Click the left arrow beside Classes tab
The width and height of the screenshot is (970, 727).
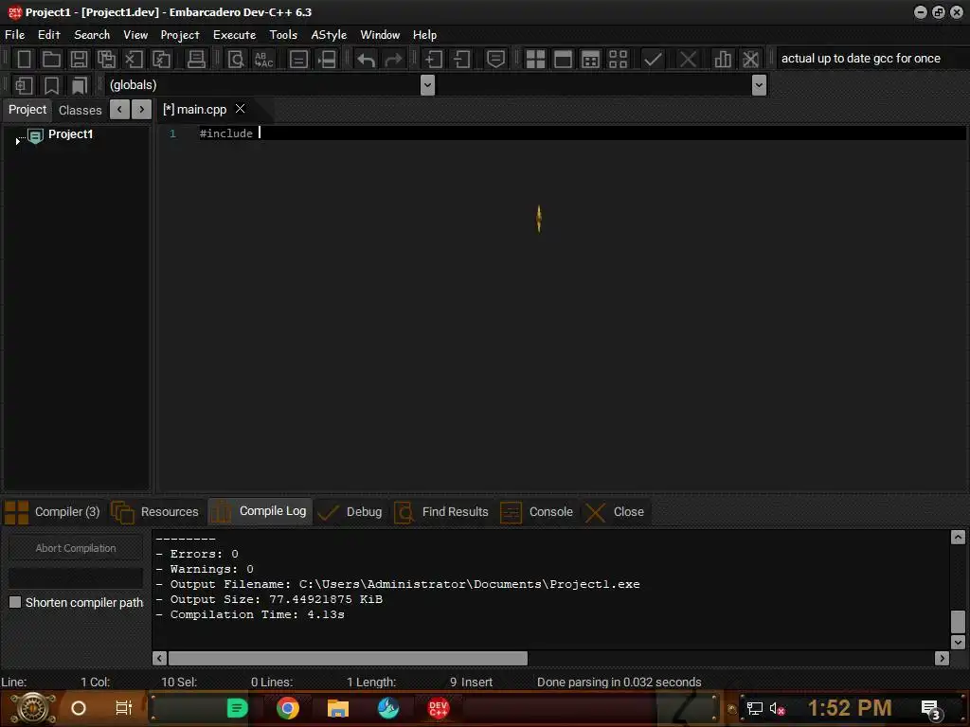coord(119,110)
